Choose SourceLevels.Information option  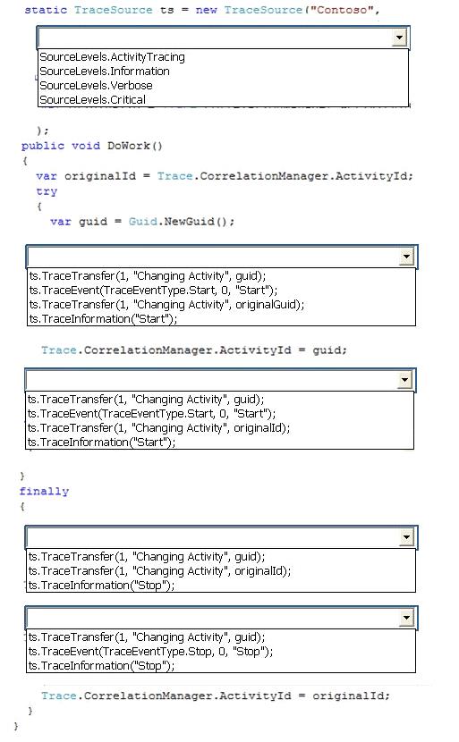(105, 72)
